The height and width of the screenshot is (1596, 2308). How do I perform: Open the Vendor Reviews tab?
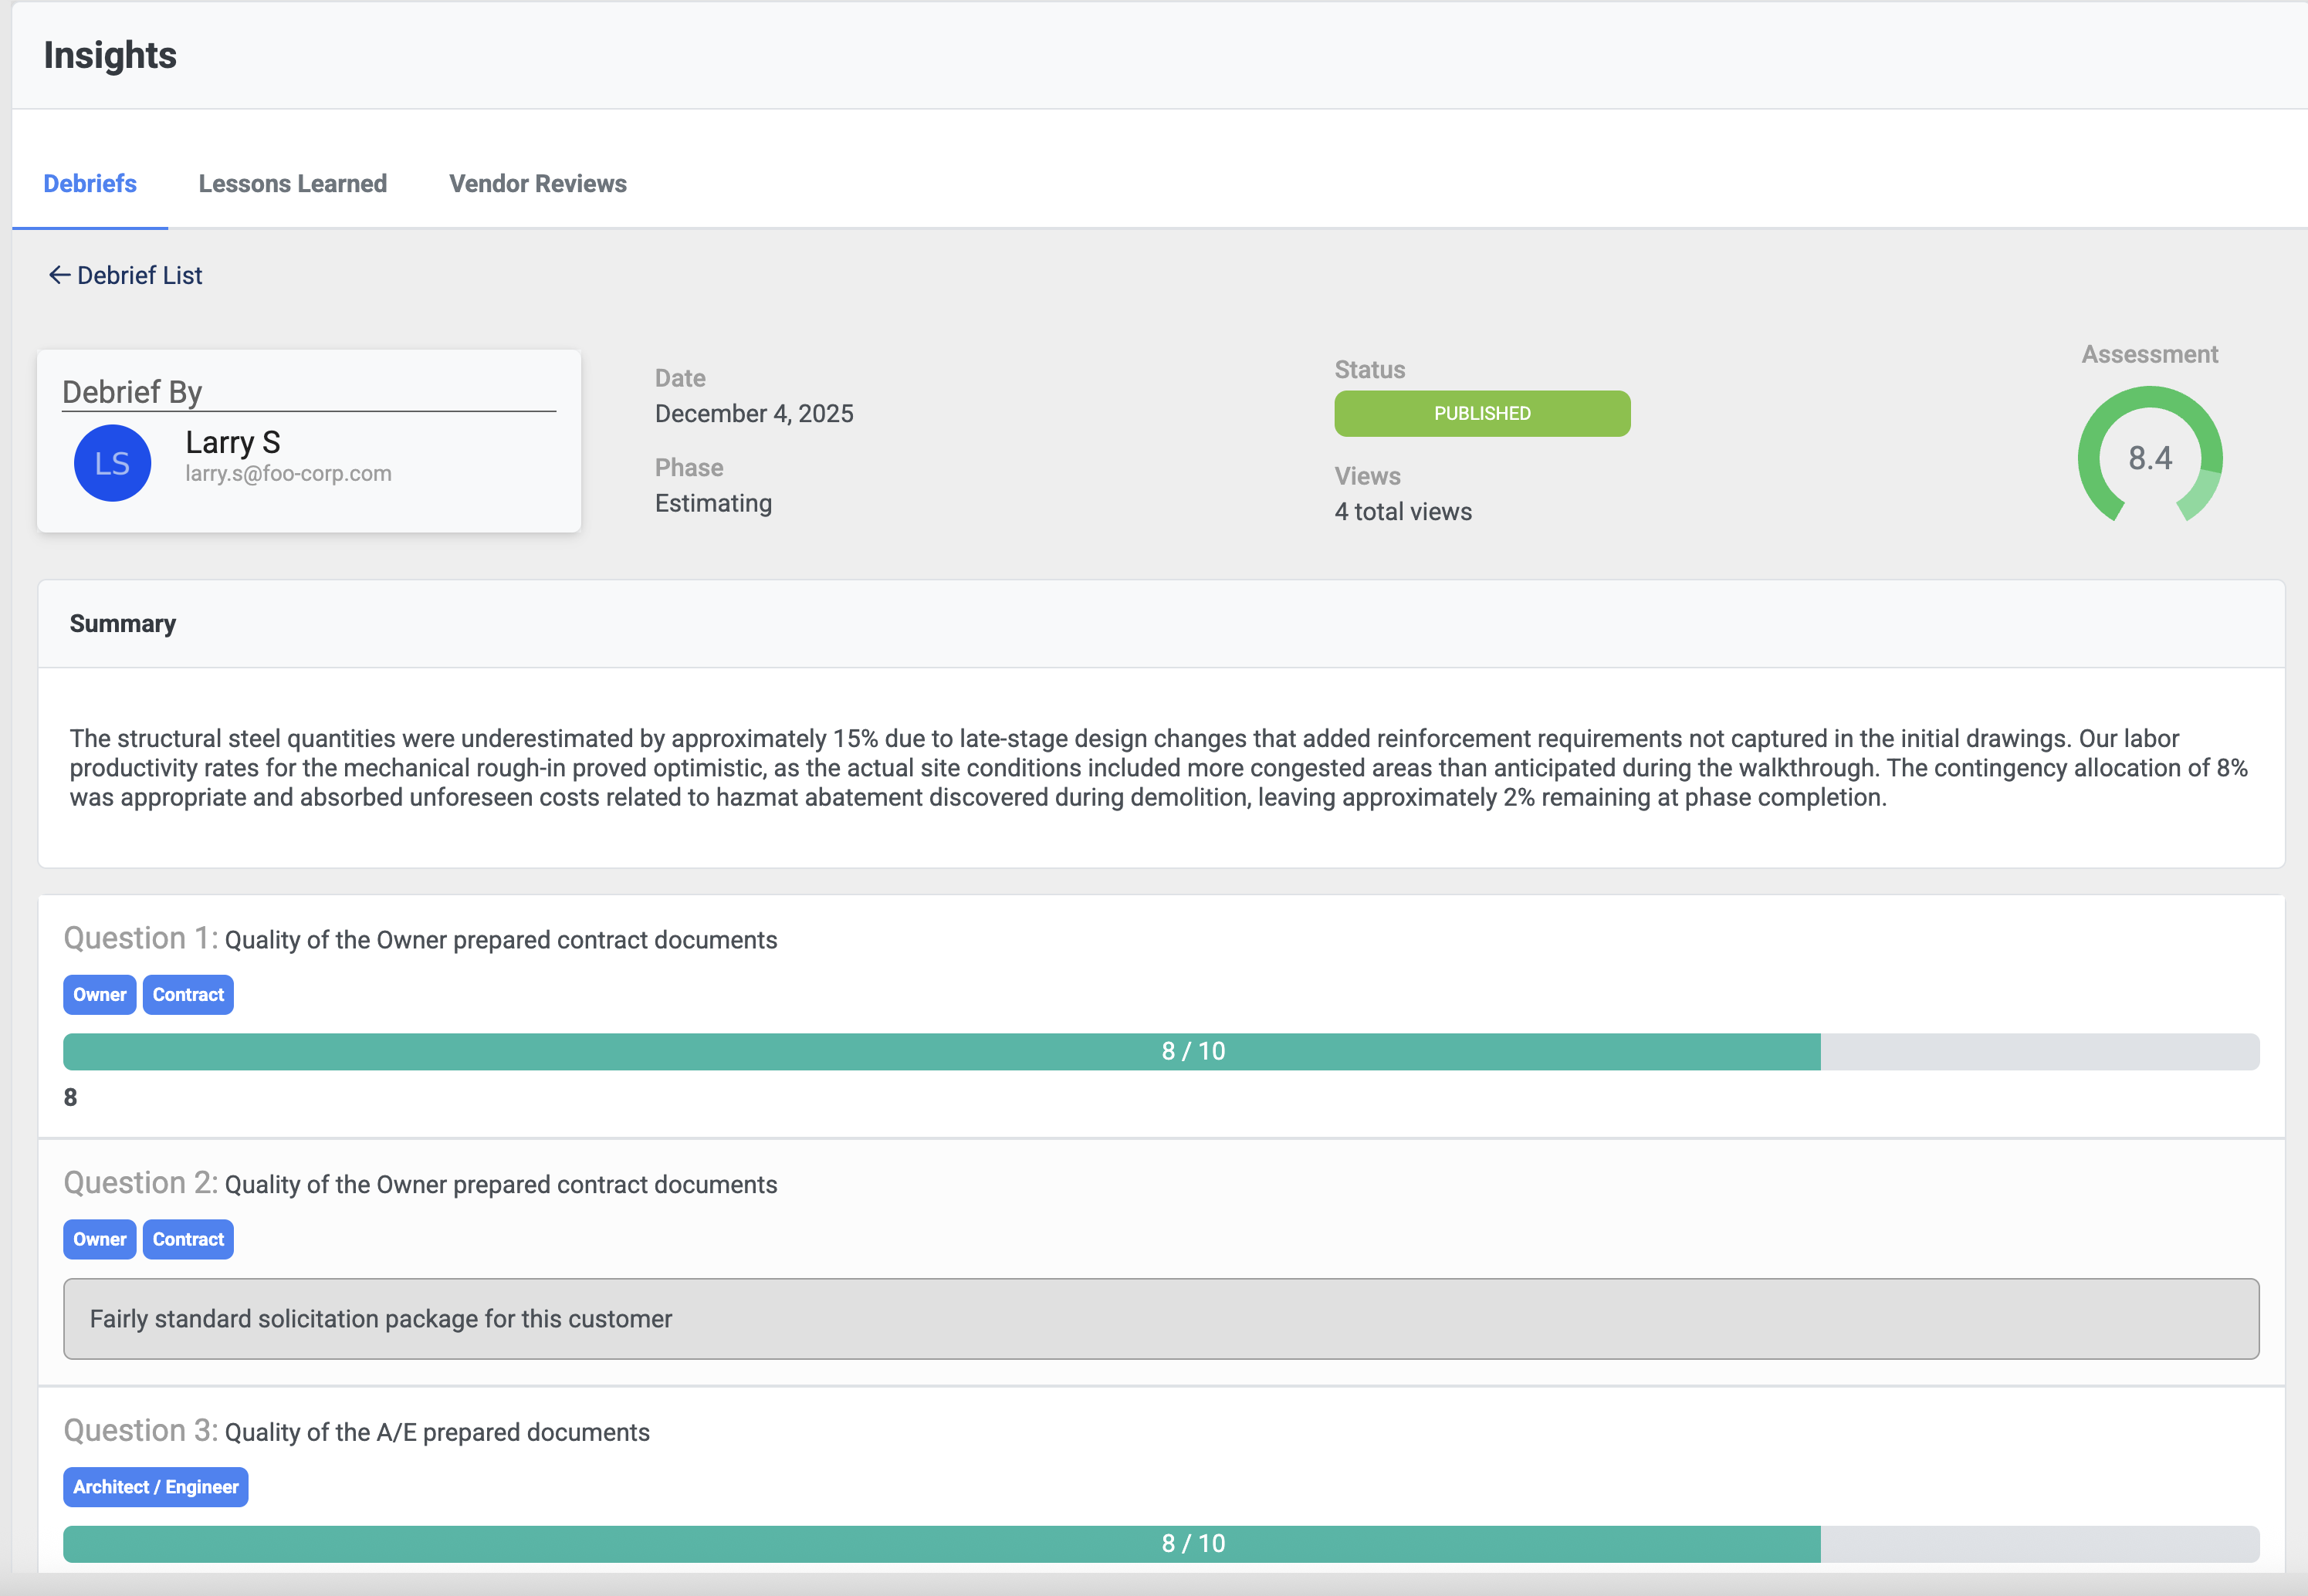click(537, 183)
